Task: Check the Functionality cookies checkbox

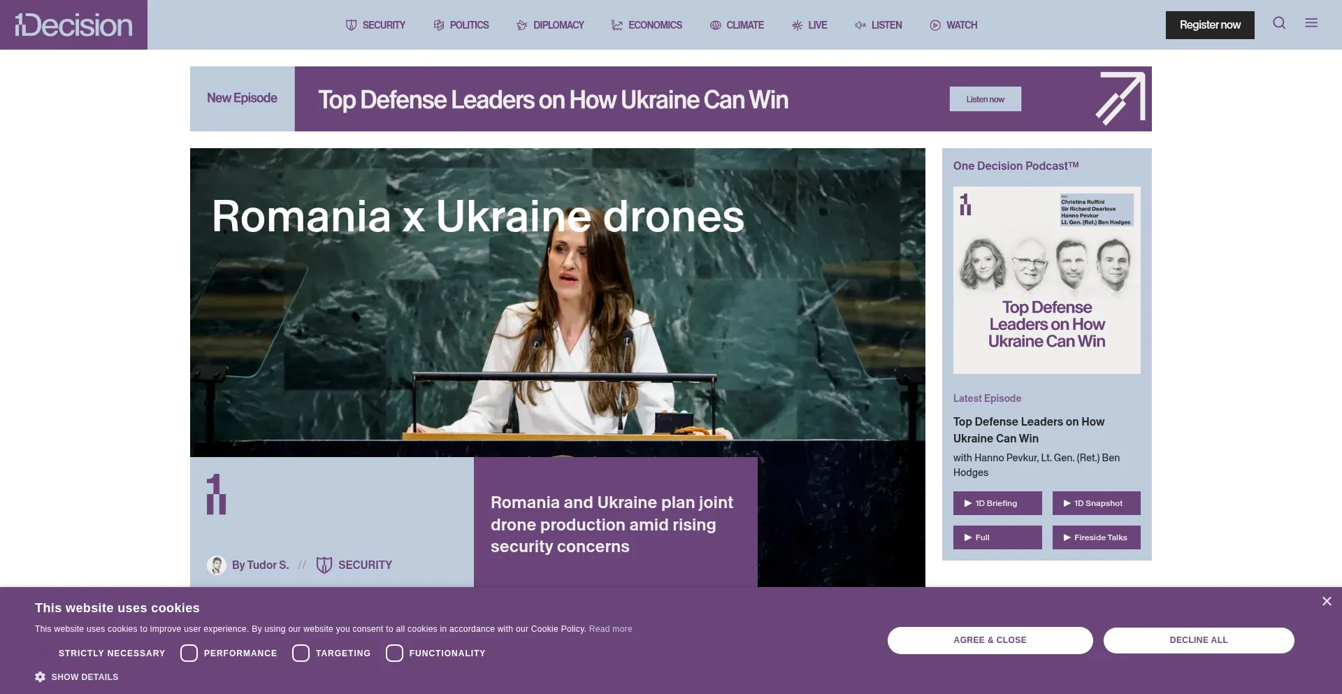Action: point(394,653)
